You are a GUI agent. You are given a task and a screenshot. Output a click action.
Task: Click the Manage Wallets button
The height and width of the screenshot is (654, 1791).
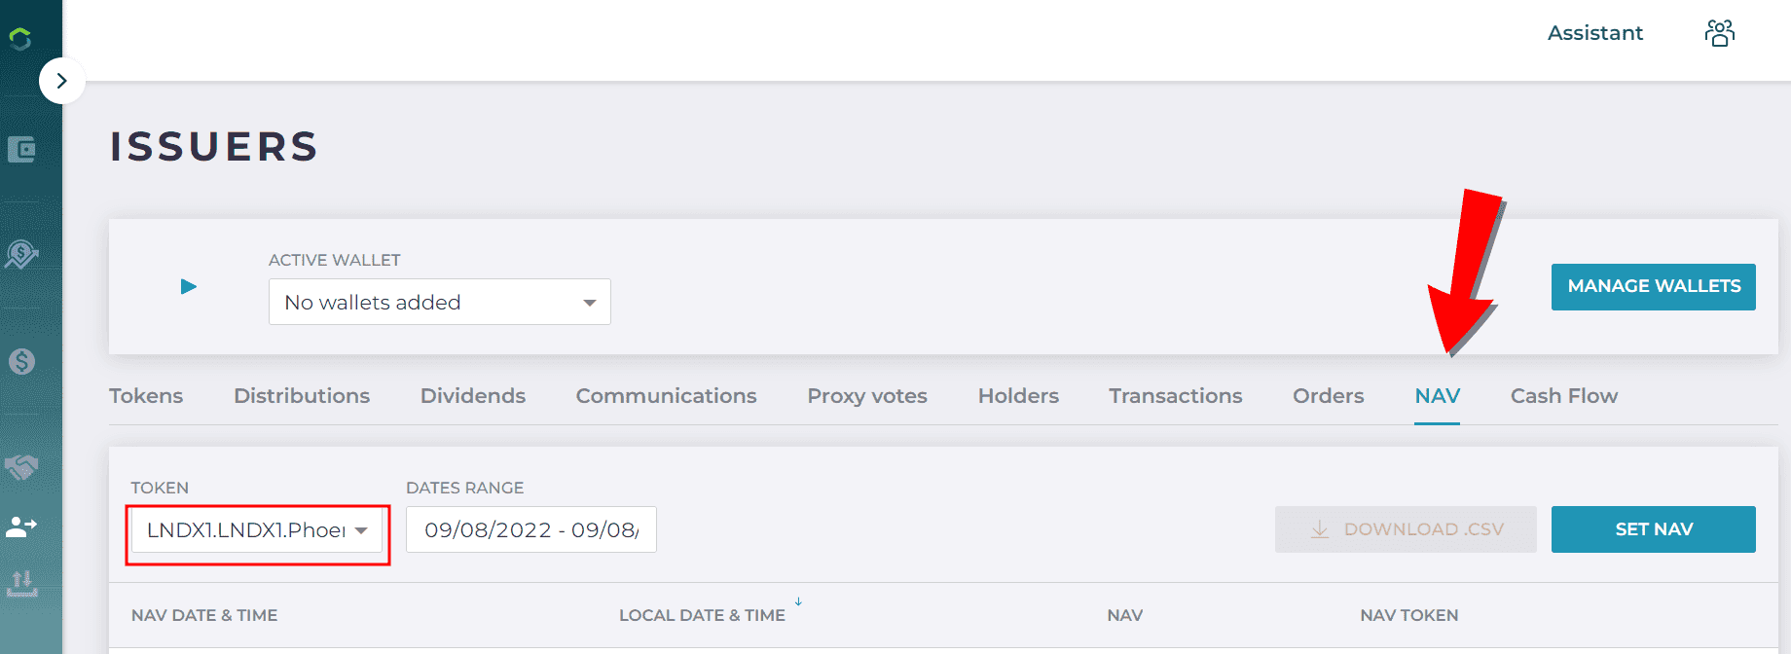click(1654, 287)
